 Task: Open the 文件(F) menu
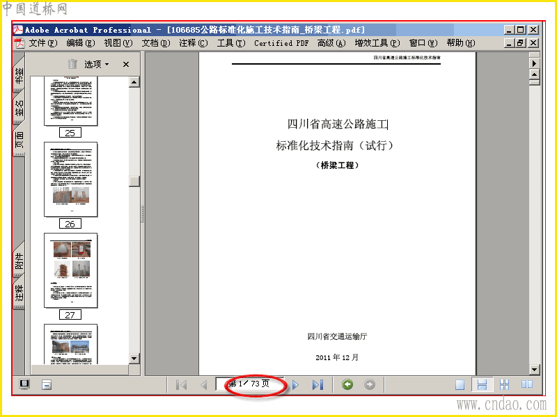pyautogui.click(x=42, y=43)
